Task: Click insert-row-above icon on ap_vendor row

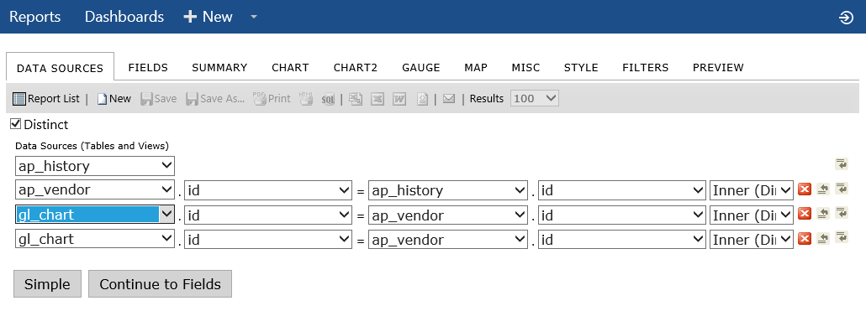Action: pyautogui.click(x=823, y=189)
